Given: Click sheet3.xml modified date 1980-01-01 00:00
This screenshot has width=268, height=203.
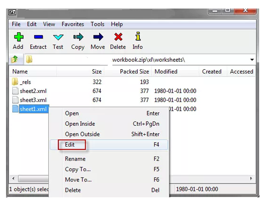Looking at the screenshot, I should coord(175,100).
